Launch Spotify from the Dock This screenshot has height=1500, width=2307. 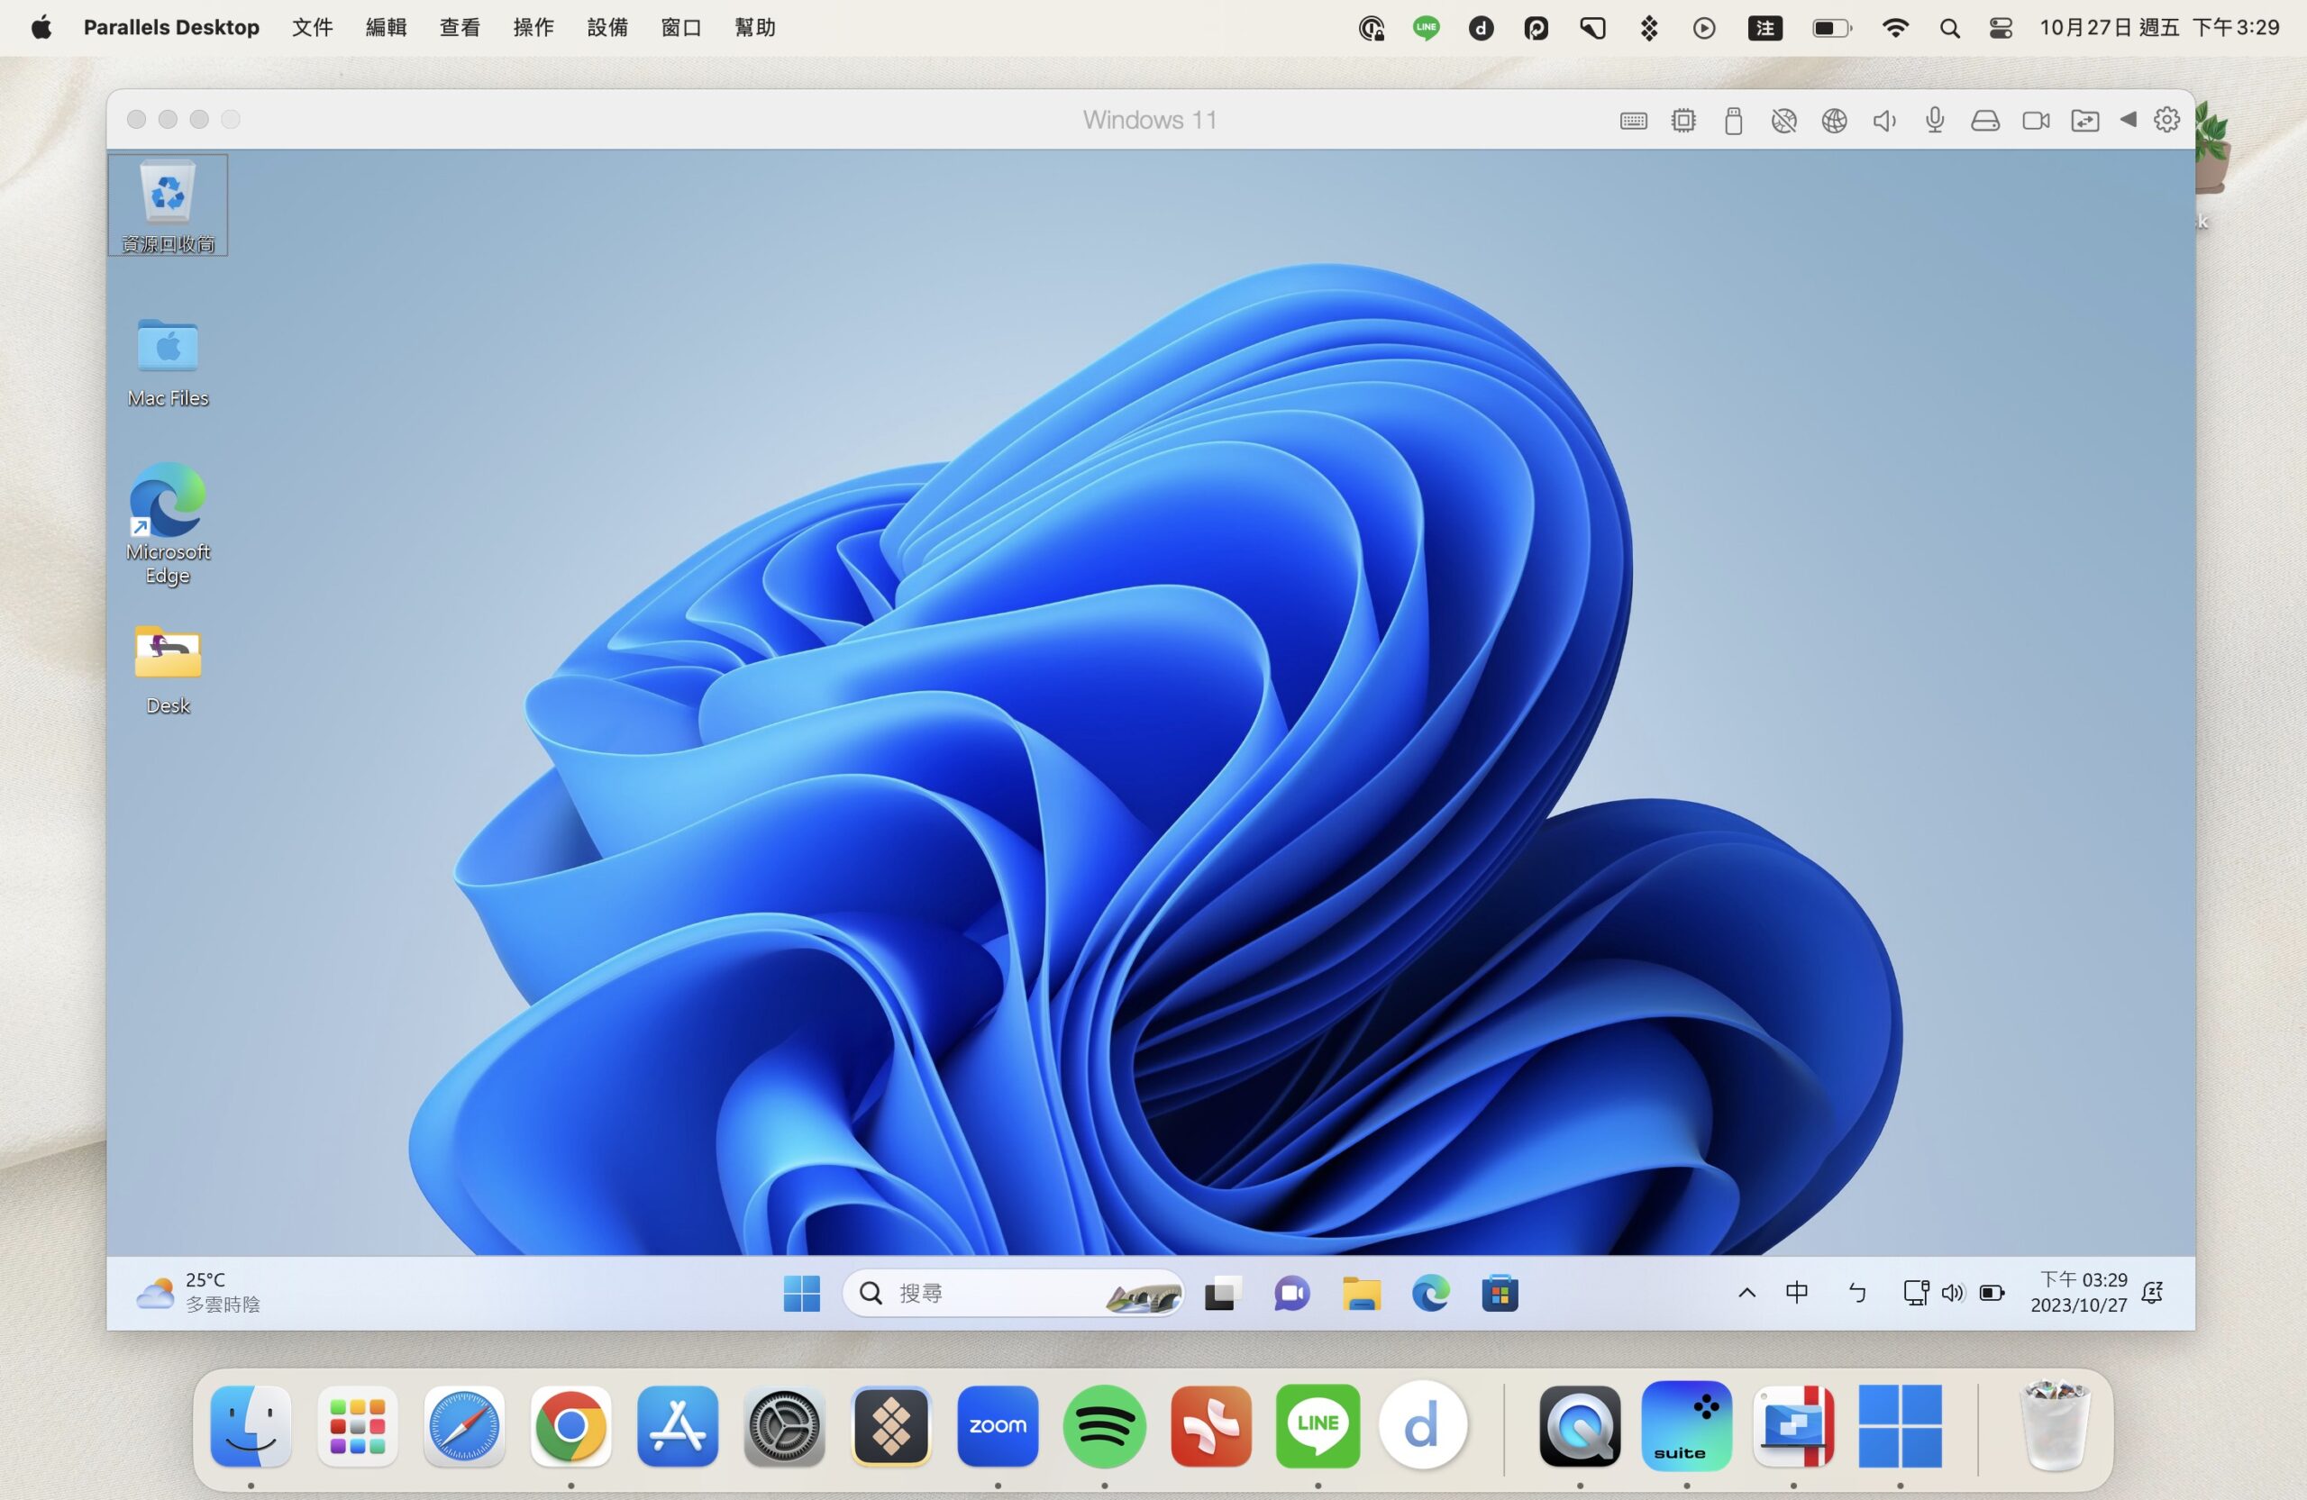[1104, 1425]
